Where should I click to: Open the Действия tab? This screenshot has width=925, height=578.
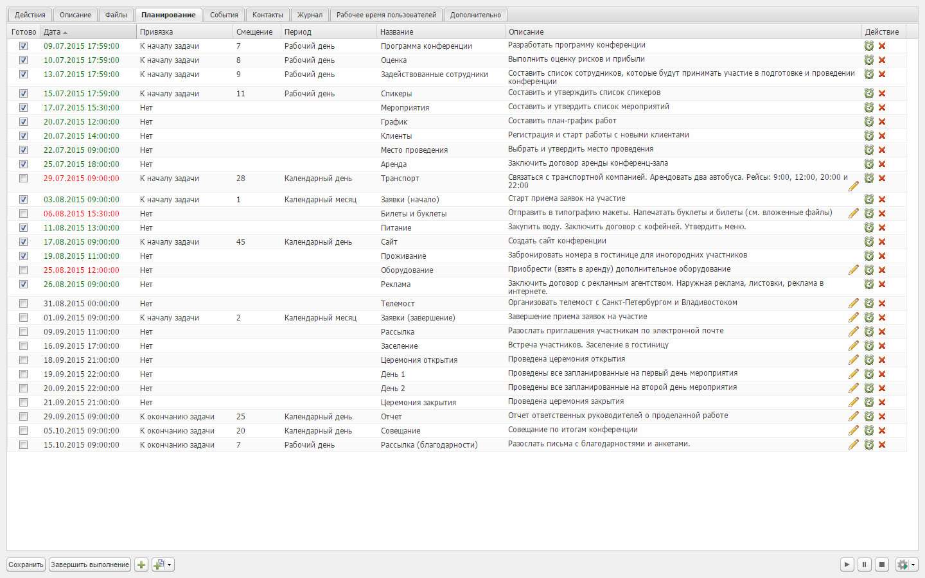pos(30,15)
